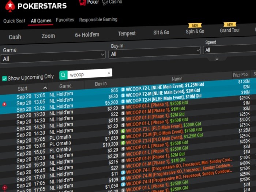Click the $5,200 buy-in cell
Screen dimensions: 256x192
(112, 103)
